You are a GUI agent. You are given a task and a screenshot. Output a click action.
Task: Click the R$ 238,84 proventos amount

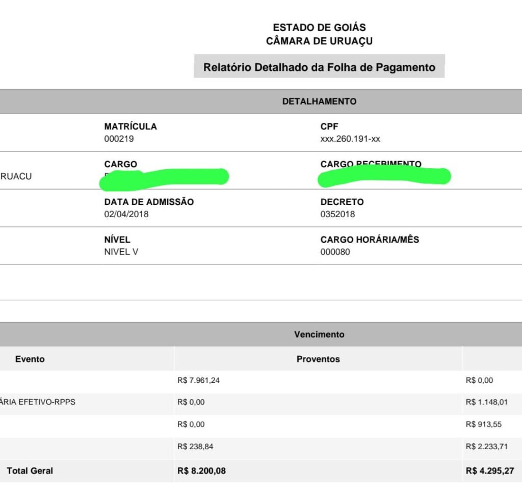(195, 447)
